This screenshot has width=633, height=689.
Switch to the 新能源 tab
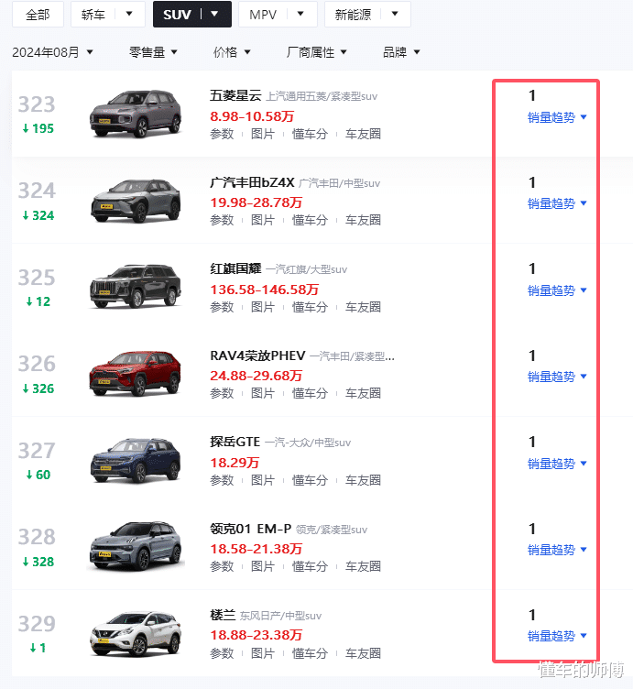[x=354, y=15]
